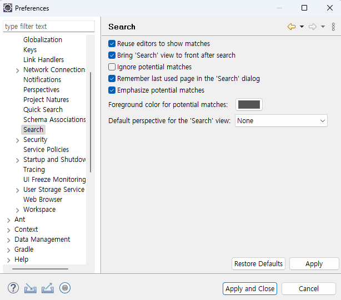The width and height of the screenshot is (341, 300).
Task: Open Default perspective combo box
Action: click(281, 121)
